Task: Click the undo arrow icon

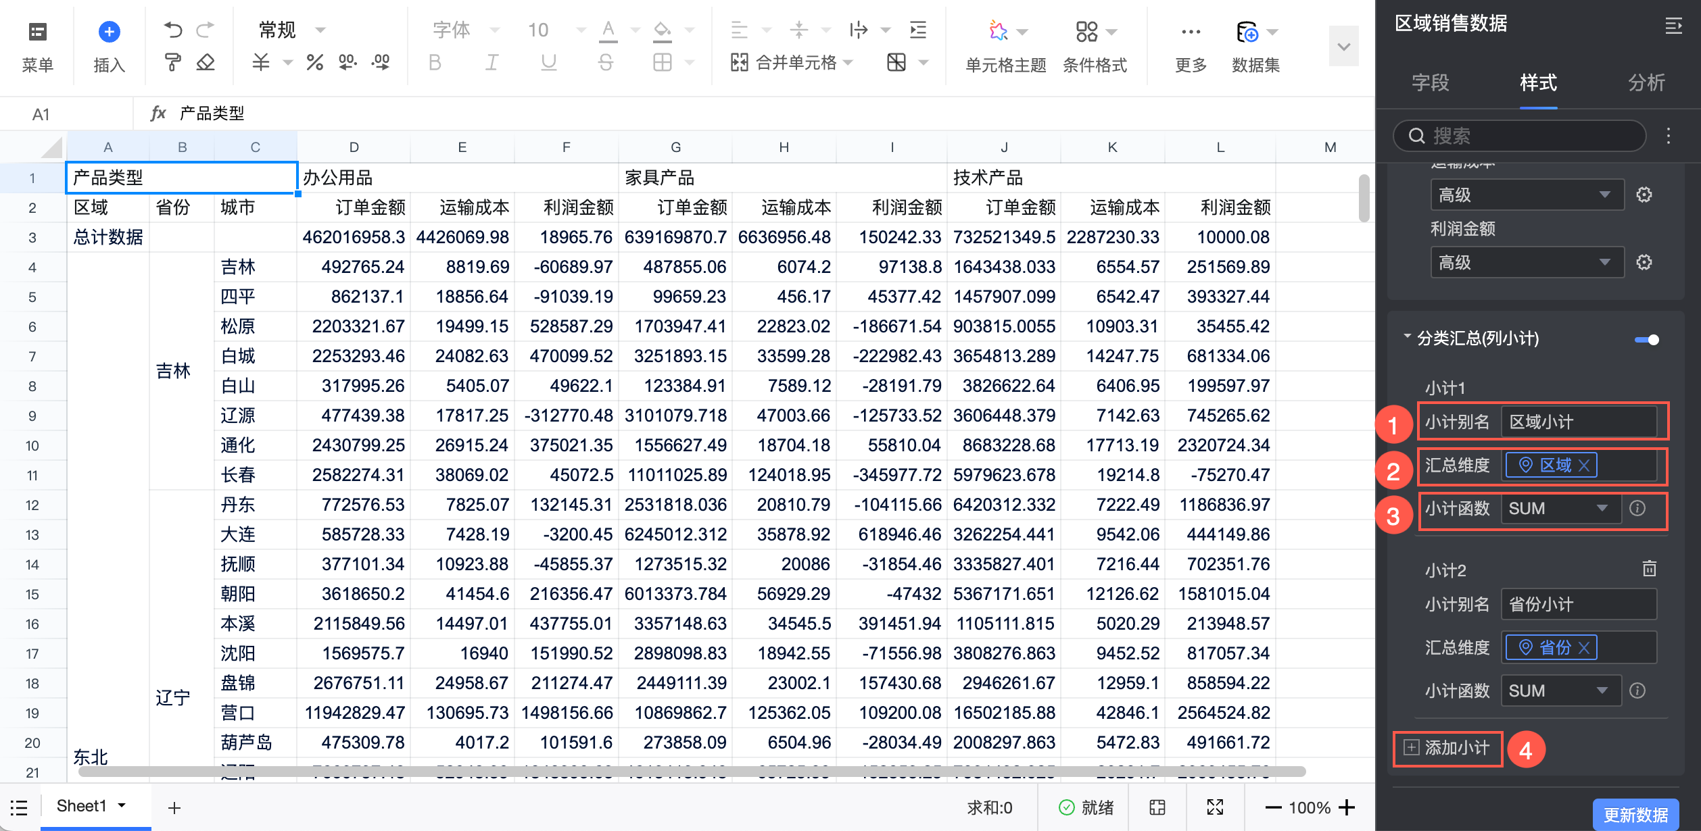Action: (x=173, y=30)
